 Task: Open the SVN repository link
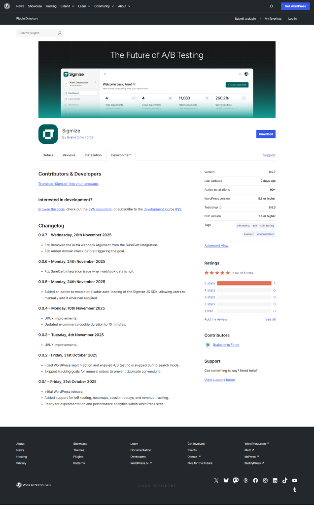(100, 210)
